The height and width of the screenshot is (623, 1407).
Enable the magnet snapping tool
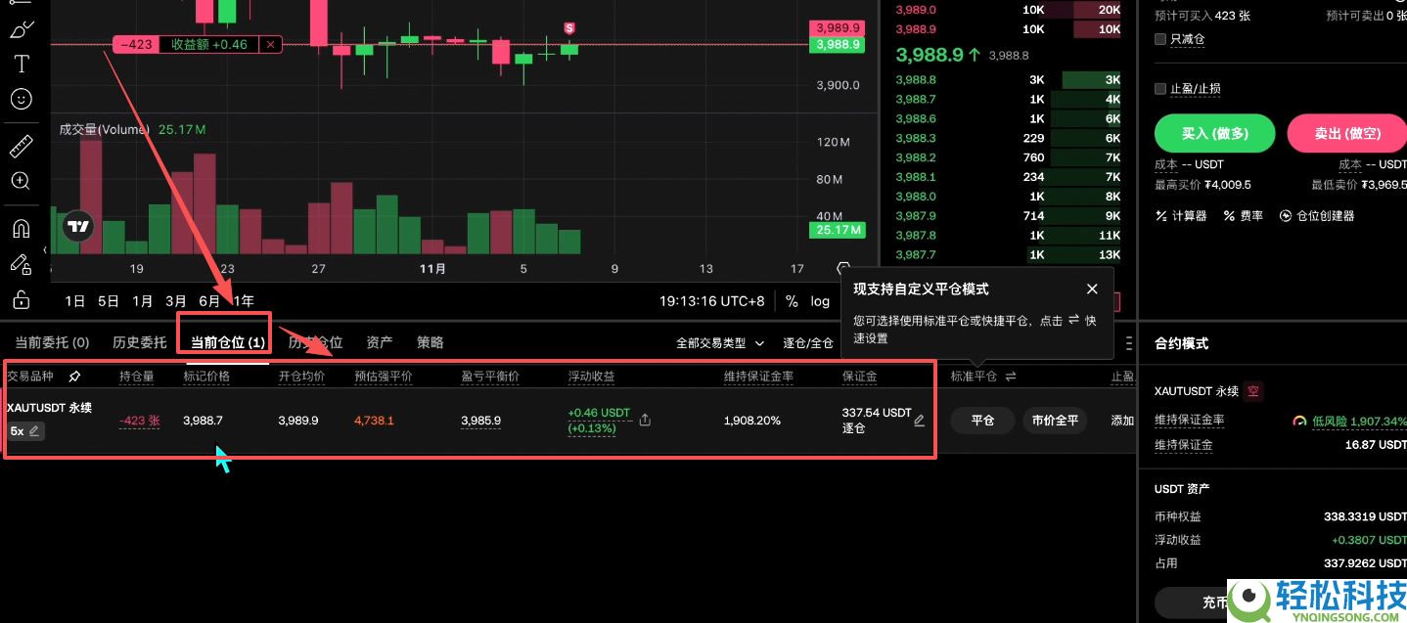[22, 228]
